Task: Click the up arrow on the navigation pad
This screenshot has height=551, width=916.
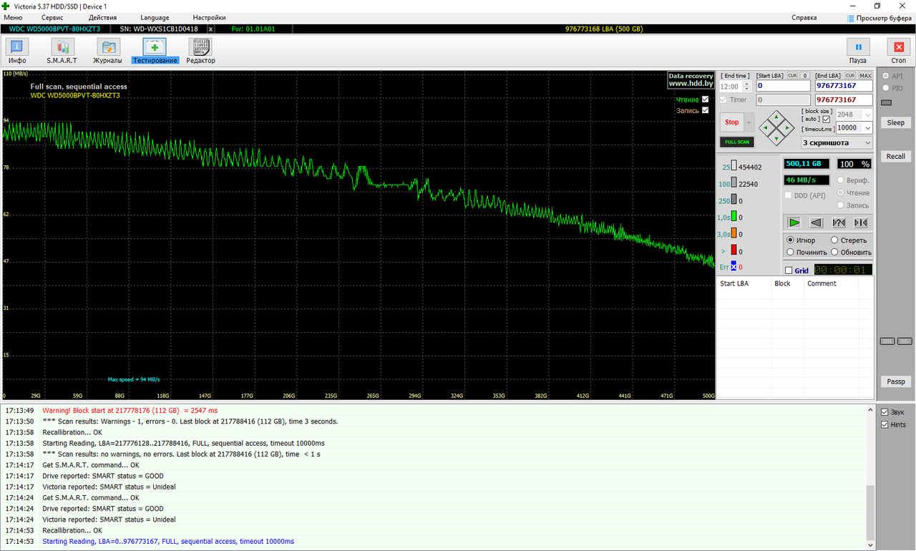Action: [776, 119]
